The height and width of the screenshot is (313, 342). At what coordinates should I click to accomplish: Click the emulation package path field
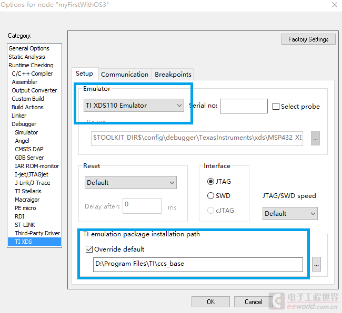point(198,265)
